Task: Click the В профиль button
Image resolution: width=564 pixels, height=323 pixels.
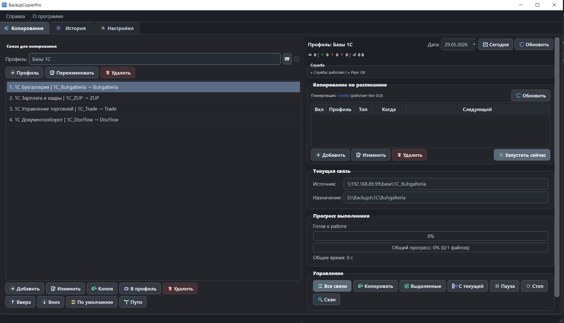Action: tap(140, 289)
